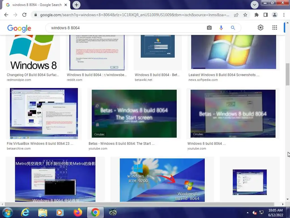Open the taskbar clock 10:05 AM
The width and height of the screenshot is (290, 218).
(x=276, y=213)
